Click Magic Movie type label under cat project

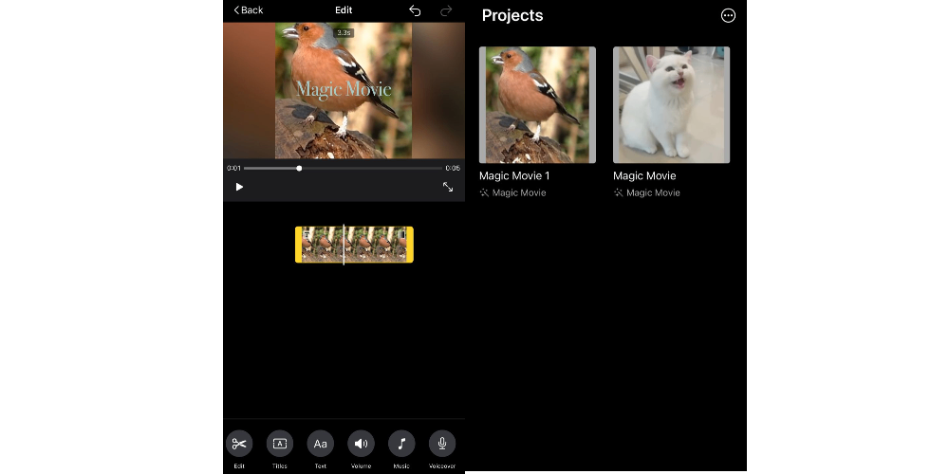pyautogui.click(x=653, y=192)
